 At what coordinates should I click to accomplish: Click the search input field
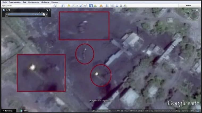(26, 6)
